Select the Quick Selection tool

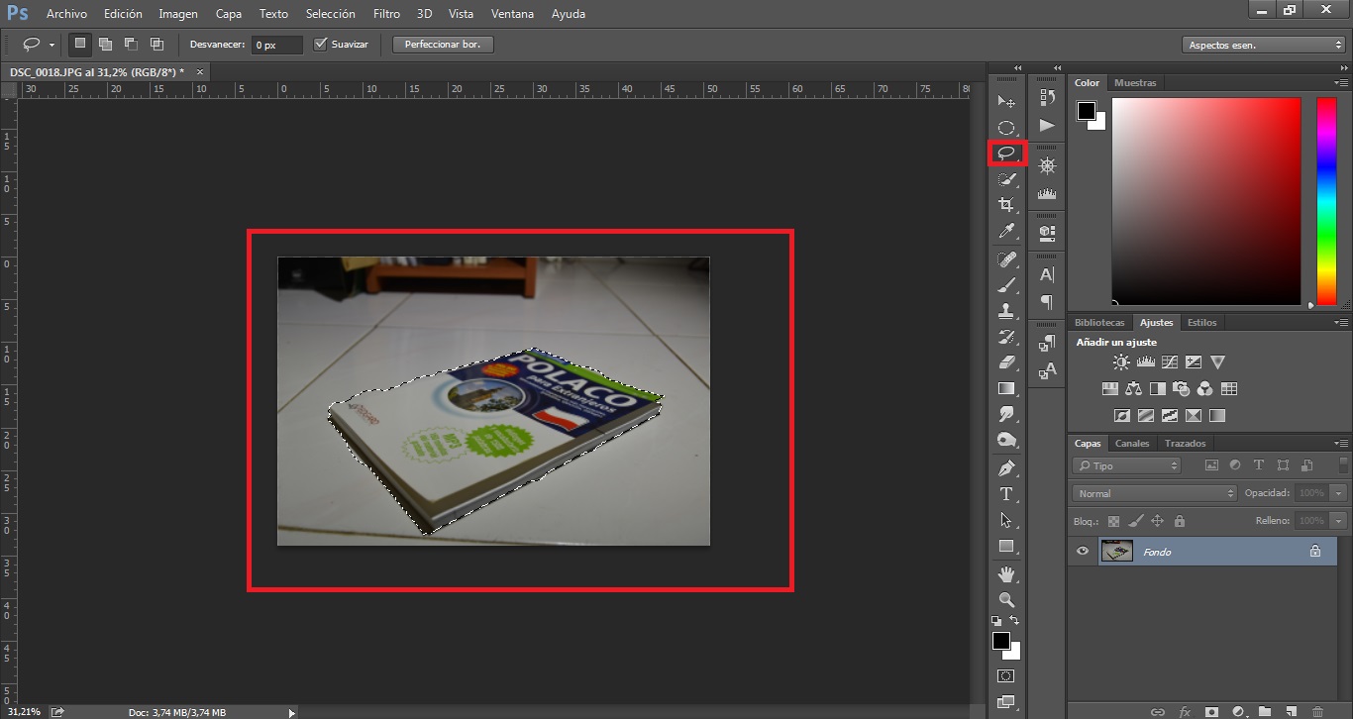click(1006, 179)
